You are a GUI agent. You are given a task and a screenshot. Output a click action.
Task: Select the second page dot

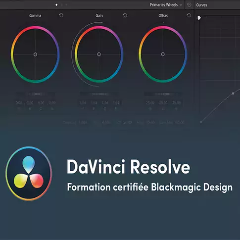61,5
